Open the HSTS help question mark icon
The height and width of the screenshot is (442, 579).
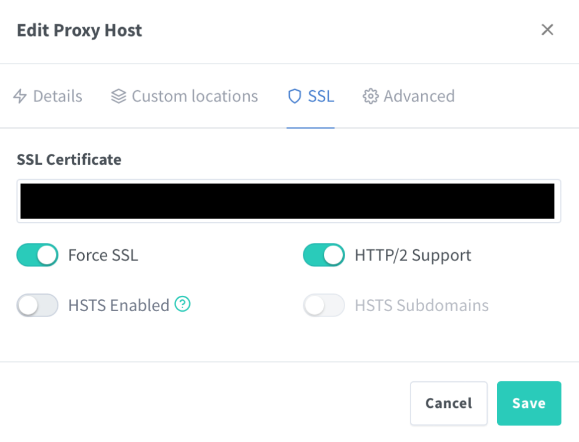coord(183,304)
